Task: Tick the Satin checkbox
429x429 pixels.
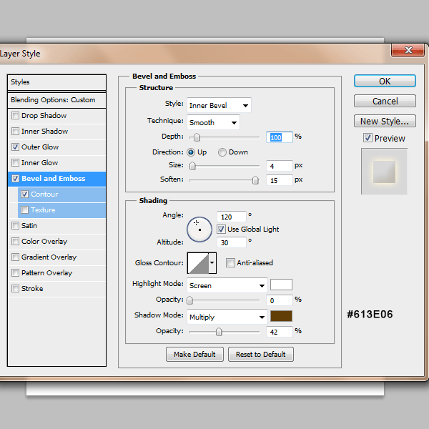Action: [x=15, y=226]
